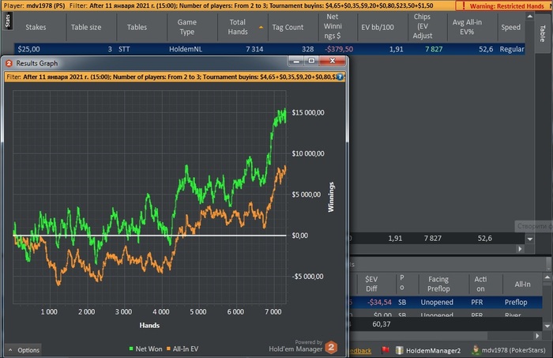Image resolution: width=553 pixels, height=358 pixels.
Task: Click the 328 tag count cell
Action: tap(307, 49)
